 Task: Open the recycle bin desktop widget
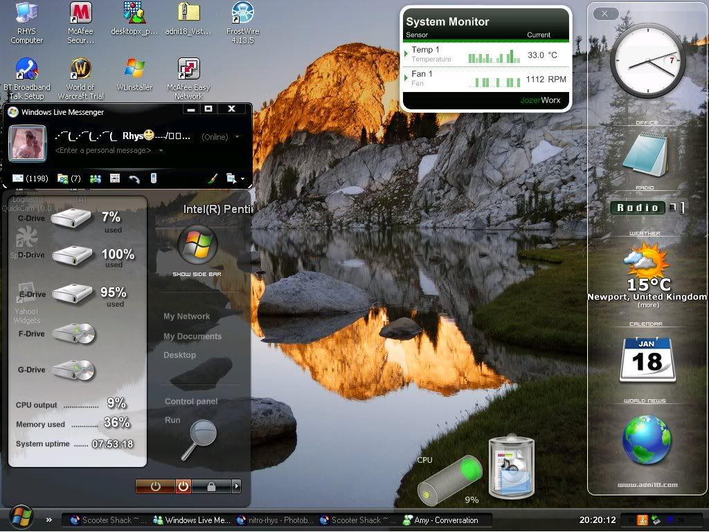[511, 467]
